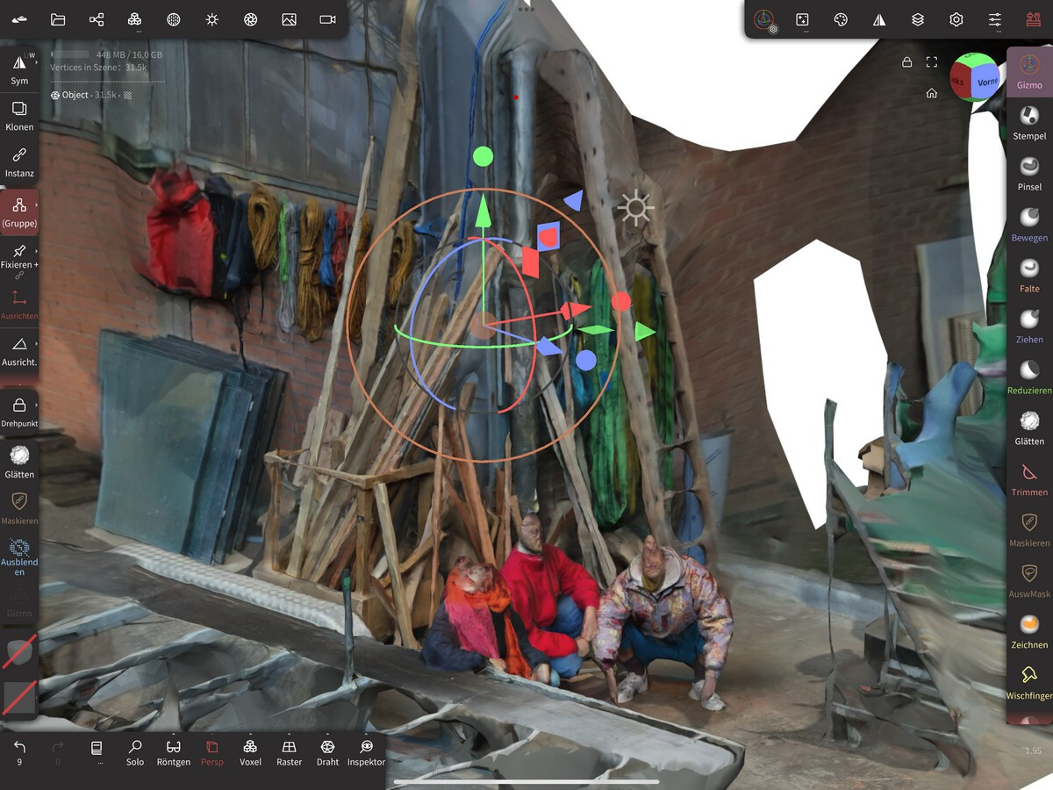Choose the Wischfinger tool

[x=1029, y=682]
